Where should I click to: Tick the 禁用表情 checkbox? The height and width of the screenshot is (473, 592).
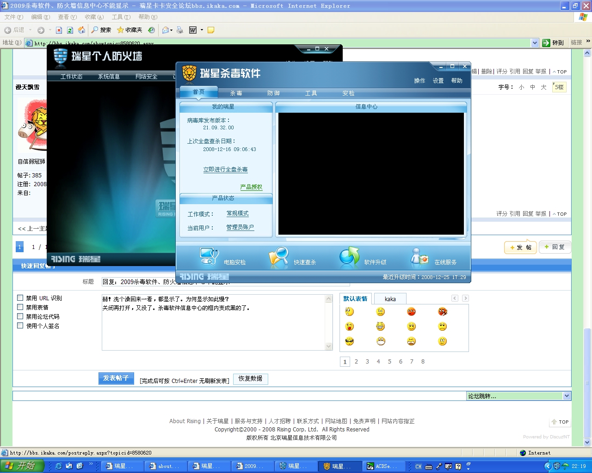point(20,307)
